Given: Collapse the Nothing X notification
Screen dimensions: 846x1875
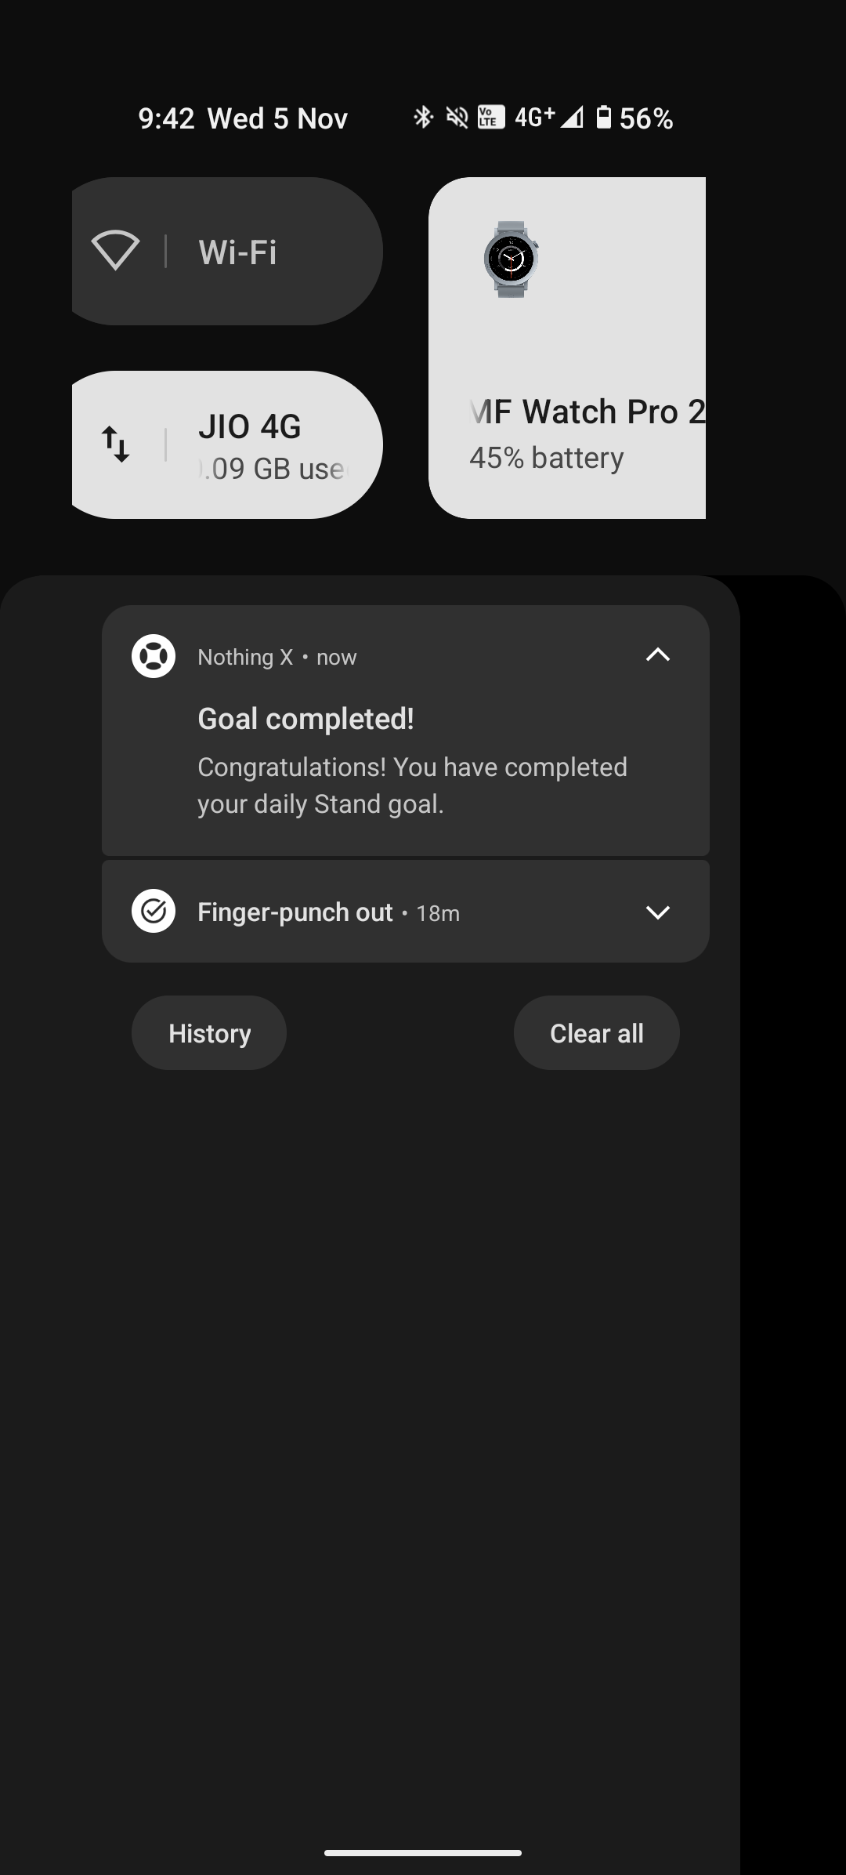Looking at the screenshot, I should (x=657, y=655).
